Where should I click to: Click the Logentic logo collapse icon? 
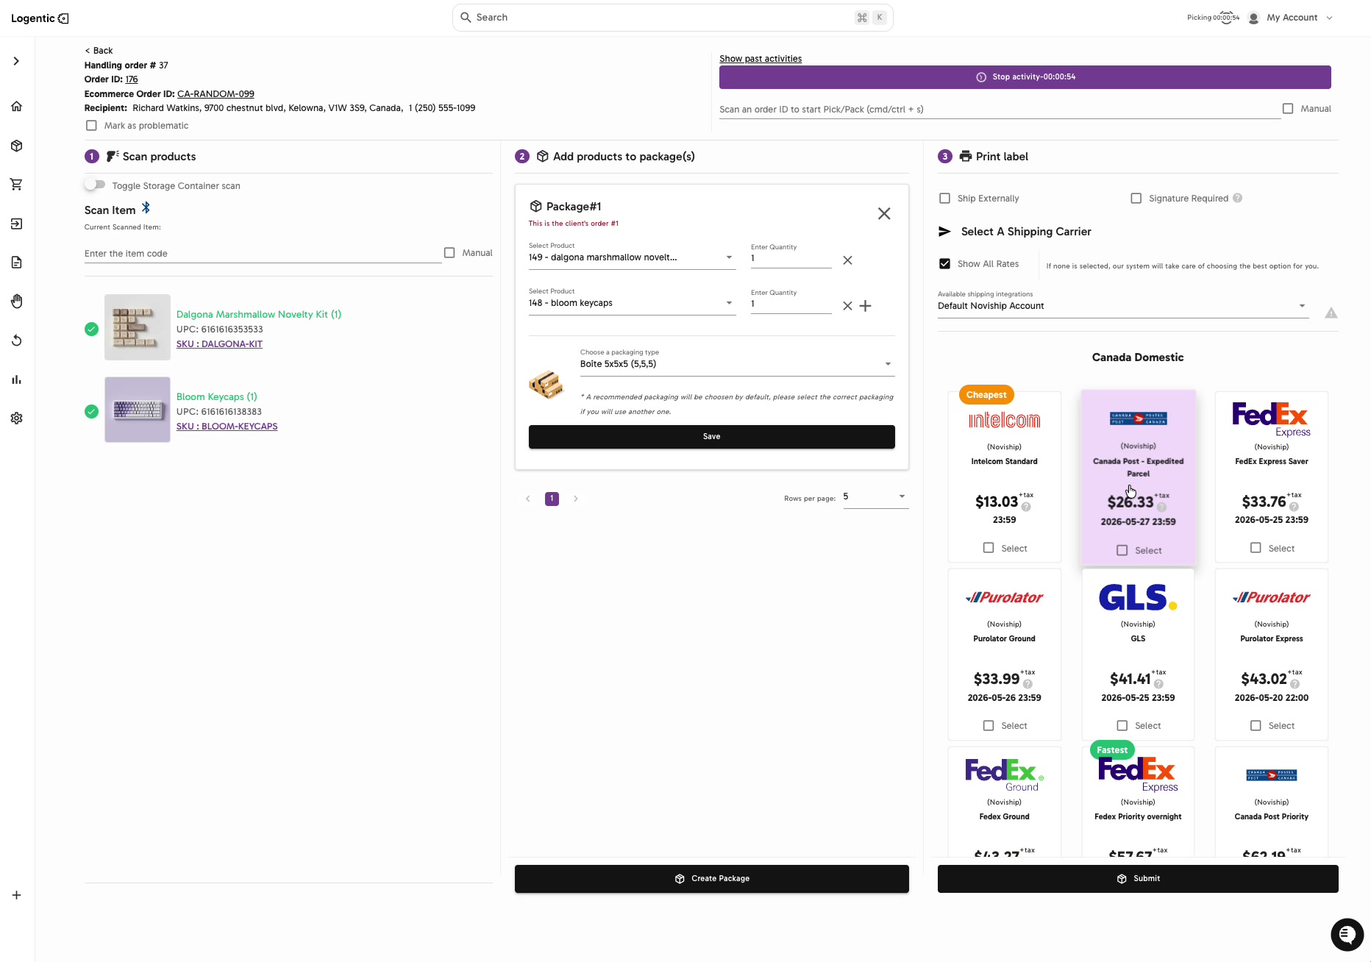point(63,18)
